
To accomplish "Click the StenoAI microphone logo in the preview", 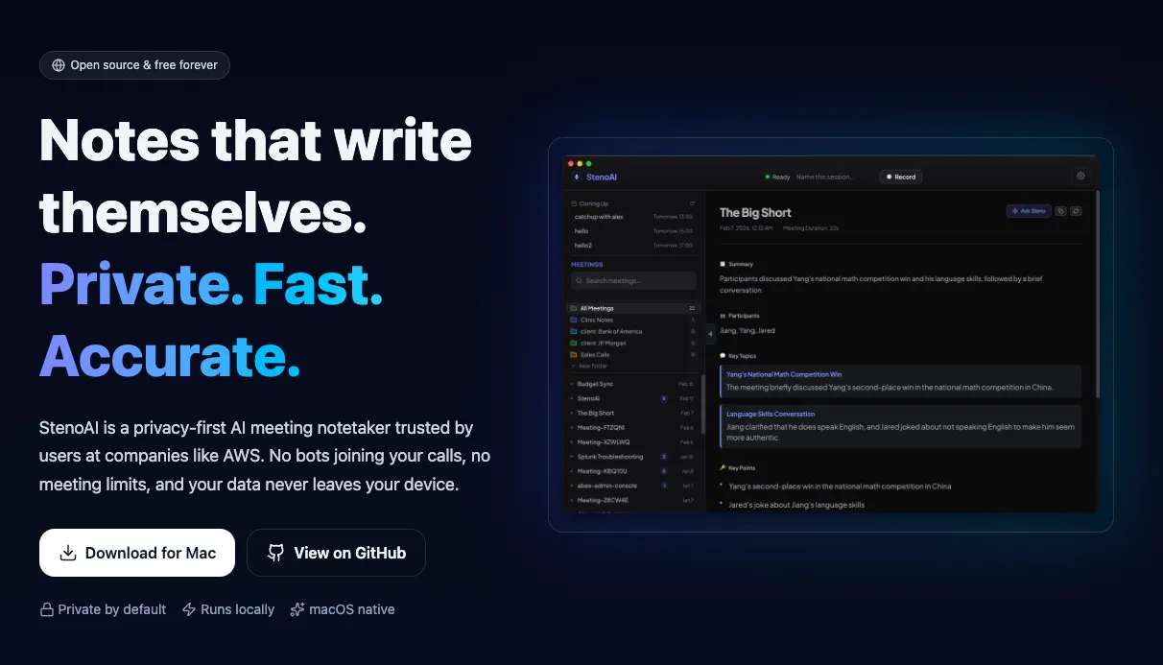I will (577, 177).
